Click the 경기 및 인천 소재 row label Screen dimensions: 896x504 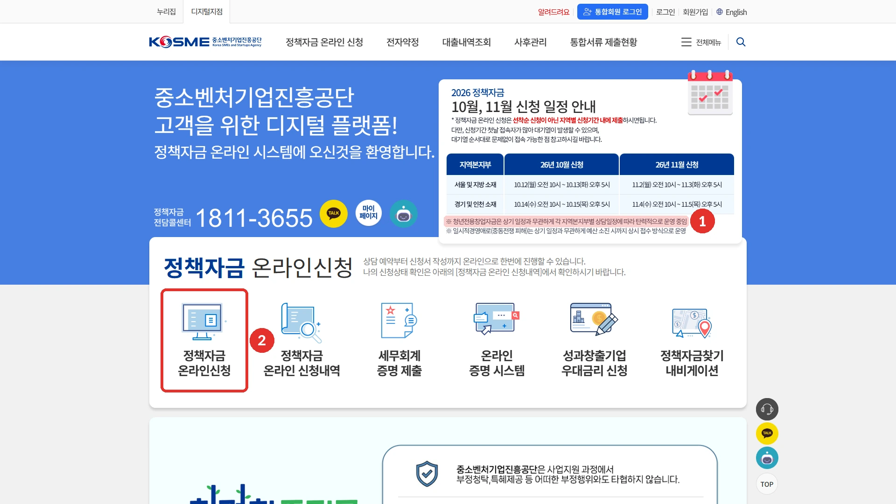coord(475,204)
